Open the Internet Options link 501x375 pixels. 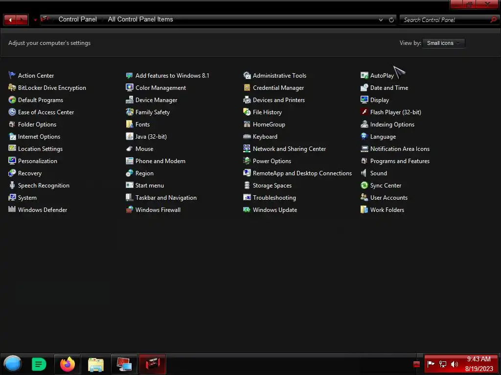pyautogui.click(x=39, y=137)
